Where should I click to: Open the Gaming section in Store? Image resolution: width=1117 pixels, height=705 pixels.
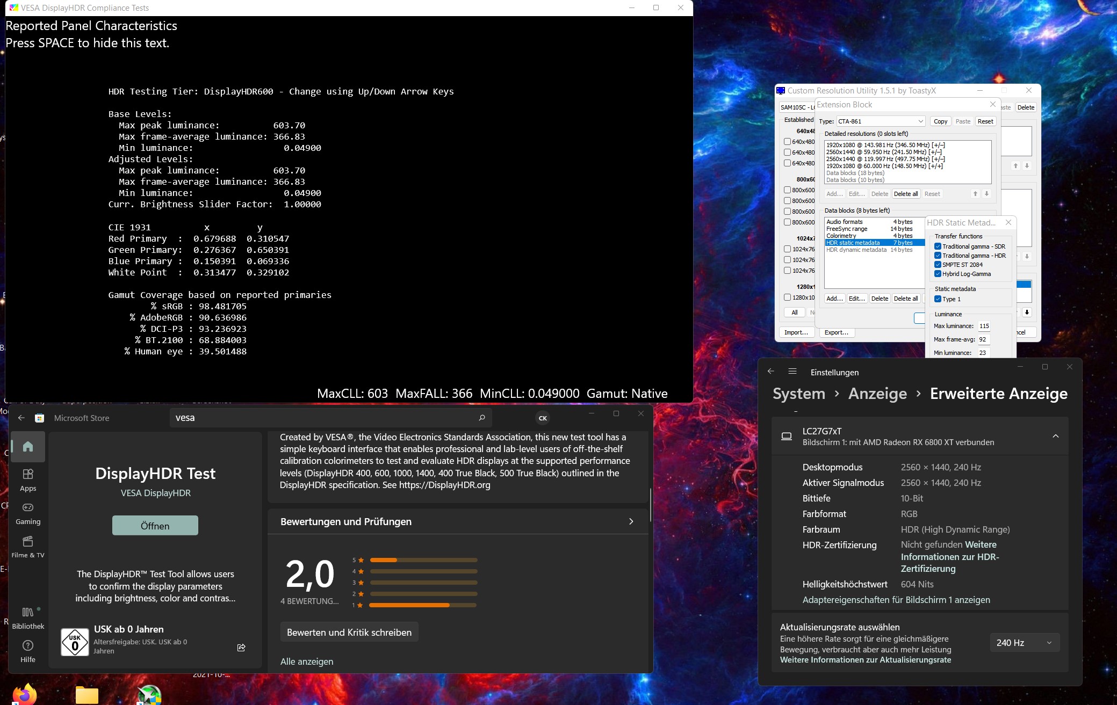[x=28, y=513]
